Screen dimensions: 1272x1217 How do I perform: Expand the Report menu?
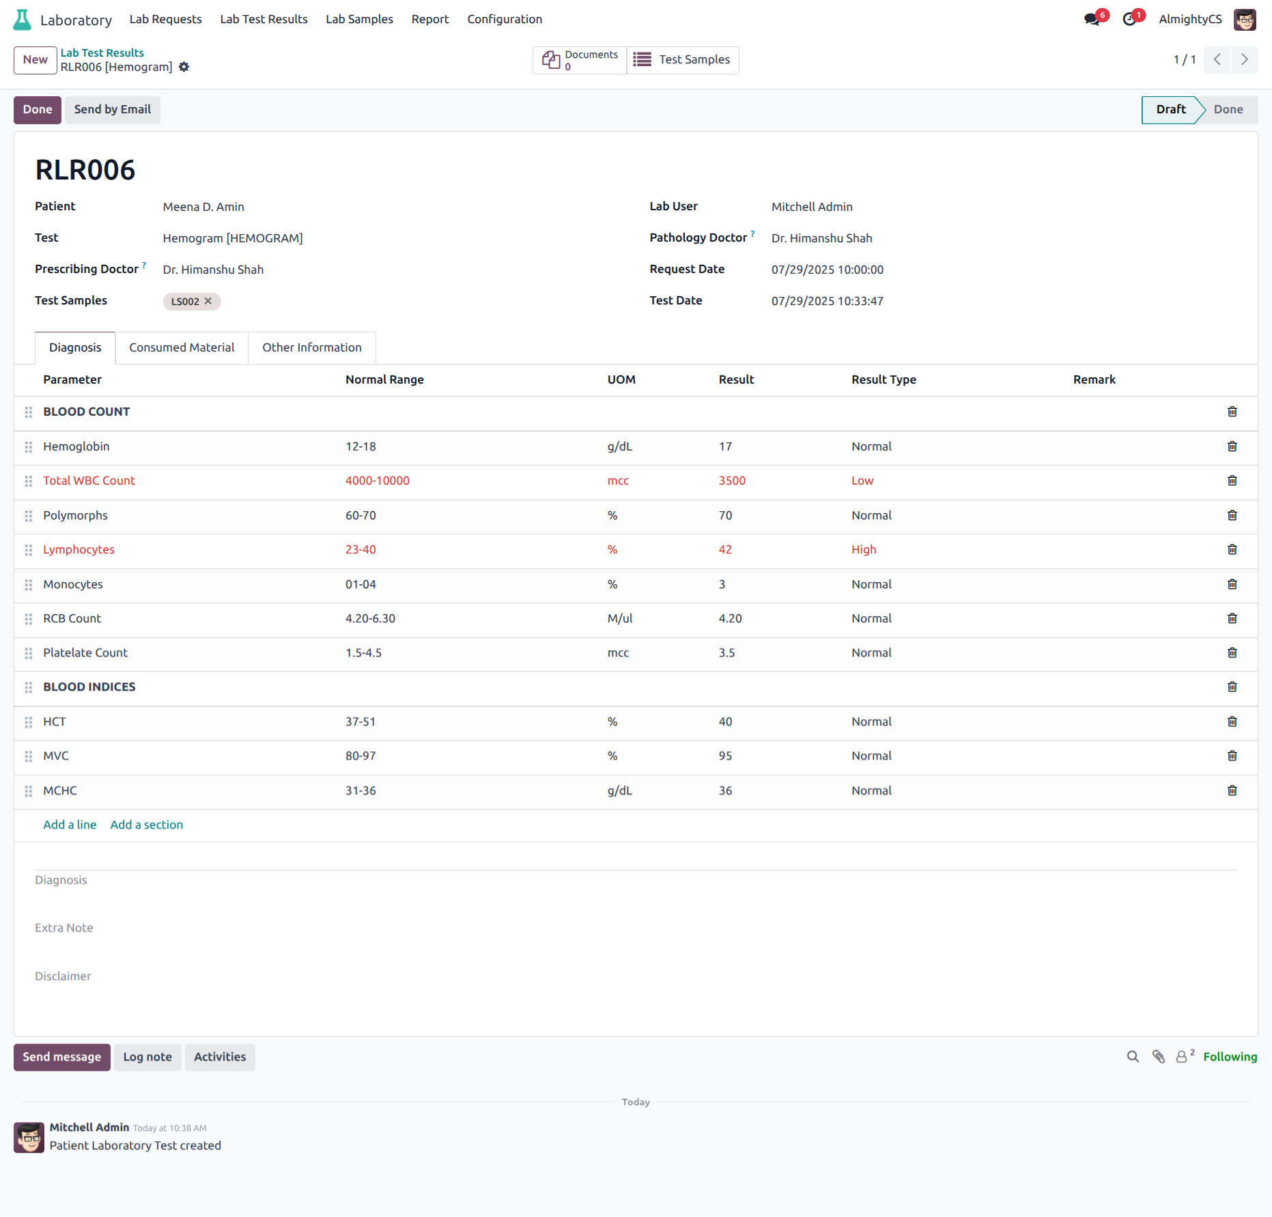[429, 19]
